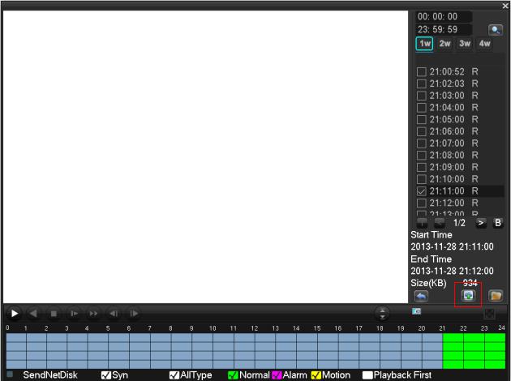Check the 21:04:00 recording checkbox
The image size is (511, 381).
[x=422, y=108]
